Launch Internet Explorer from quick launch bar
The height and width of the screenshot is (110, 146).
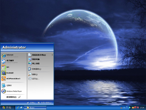[x=18, y=108]
